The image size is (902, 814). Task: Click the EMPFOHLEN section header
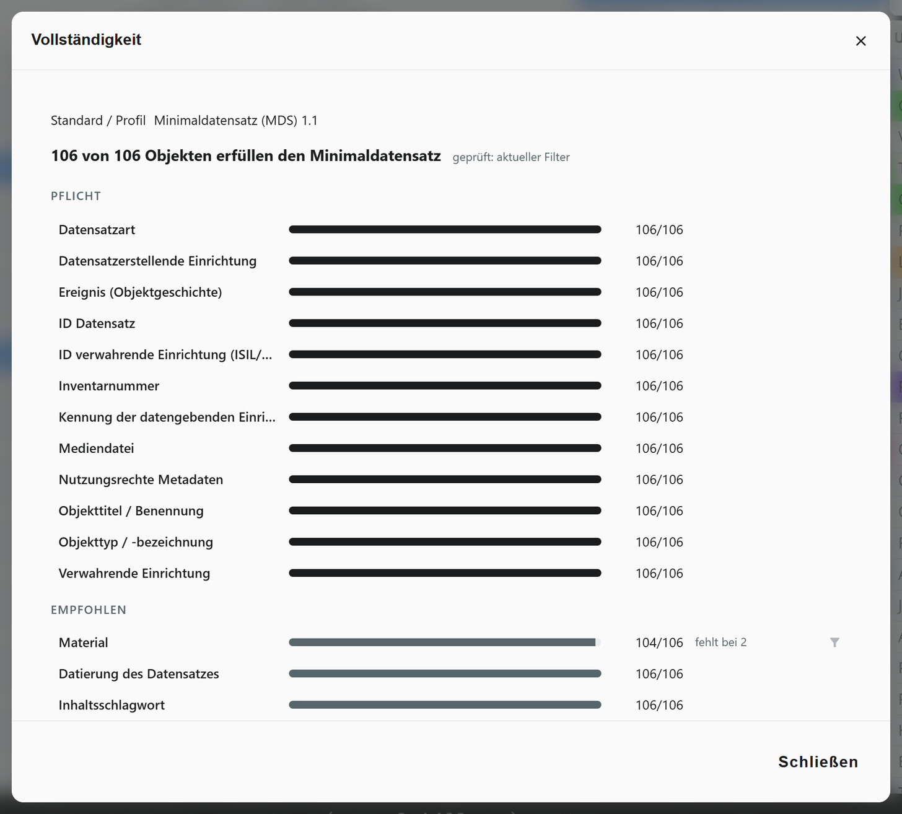coord(89,610)
